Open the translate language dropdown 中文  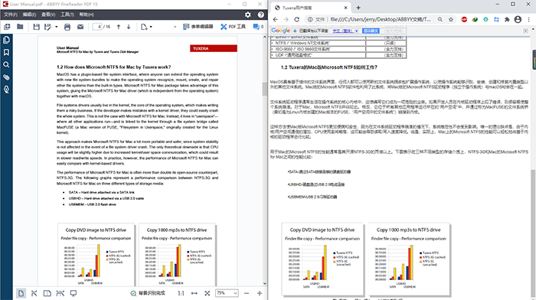click(x=345, y=31)
